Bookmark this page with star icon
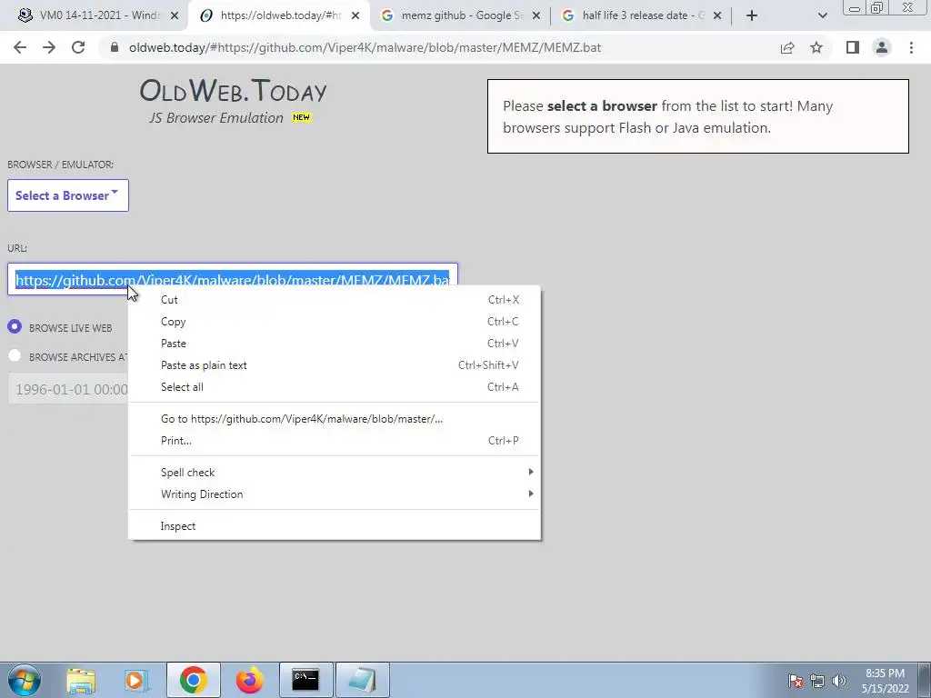 816,47
